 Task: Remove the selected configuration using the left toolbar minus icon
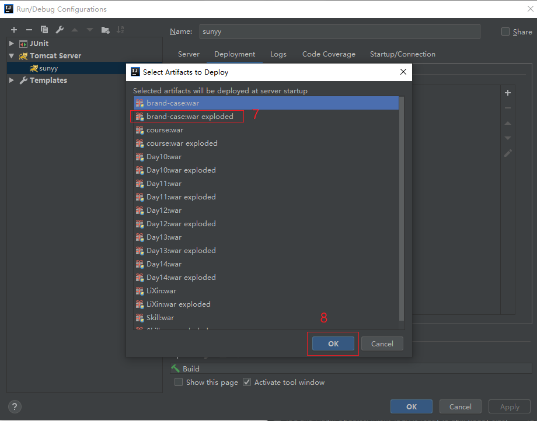pos(29,30)
